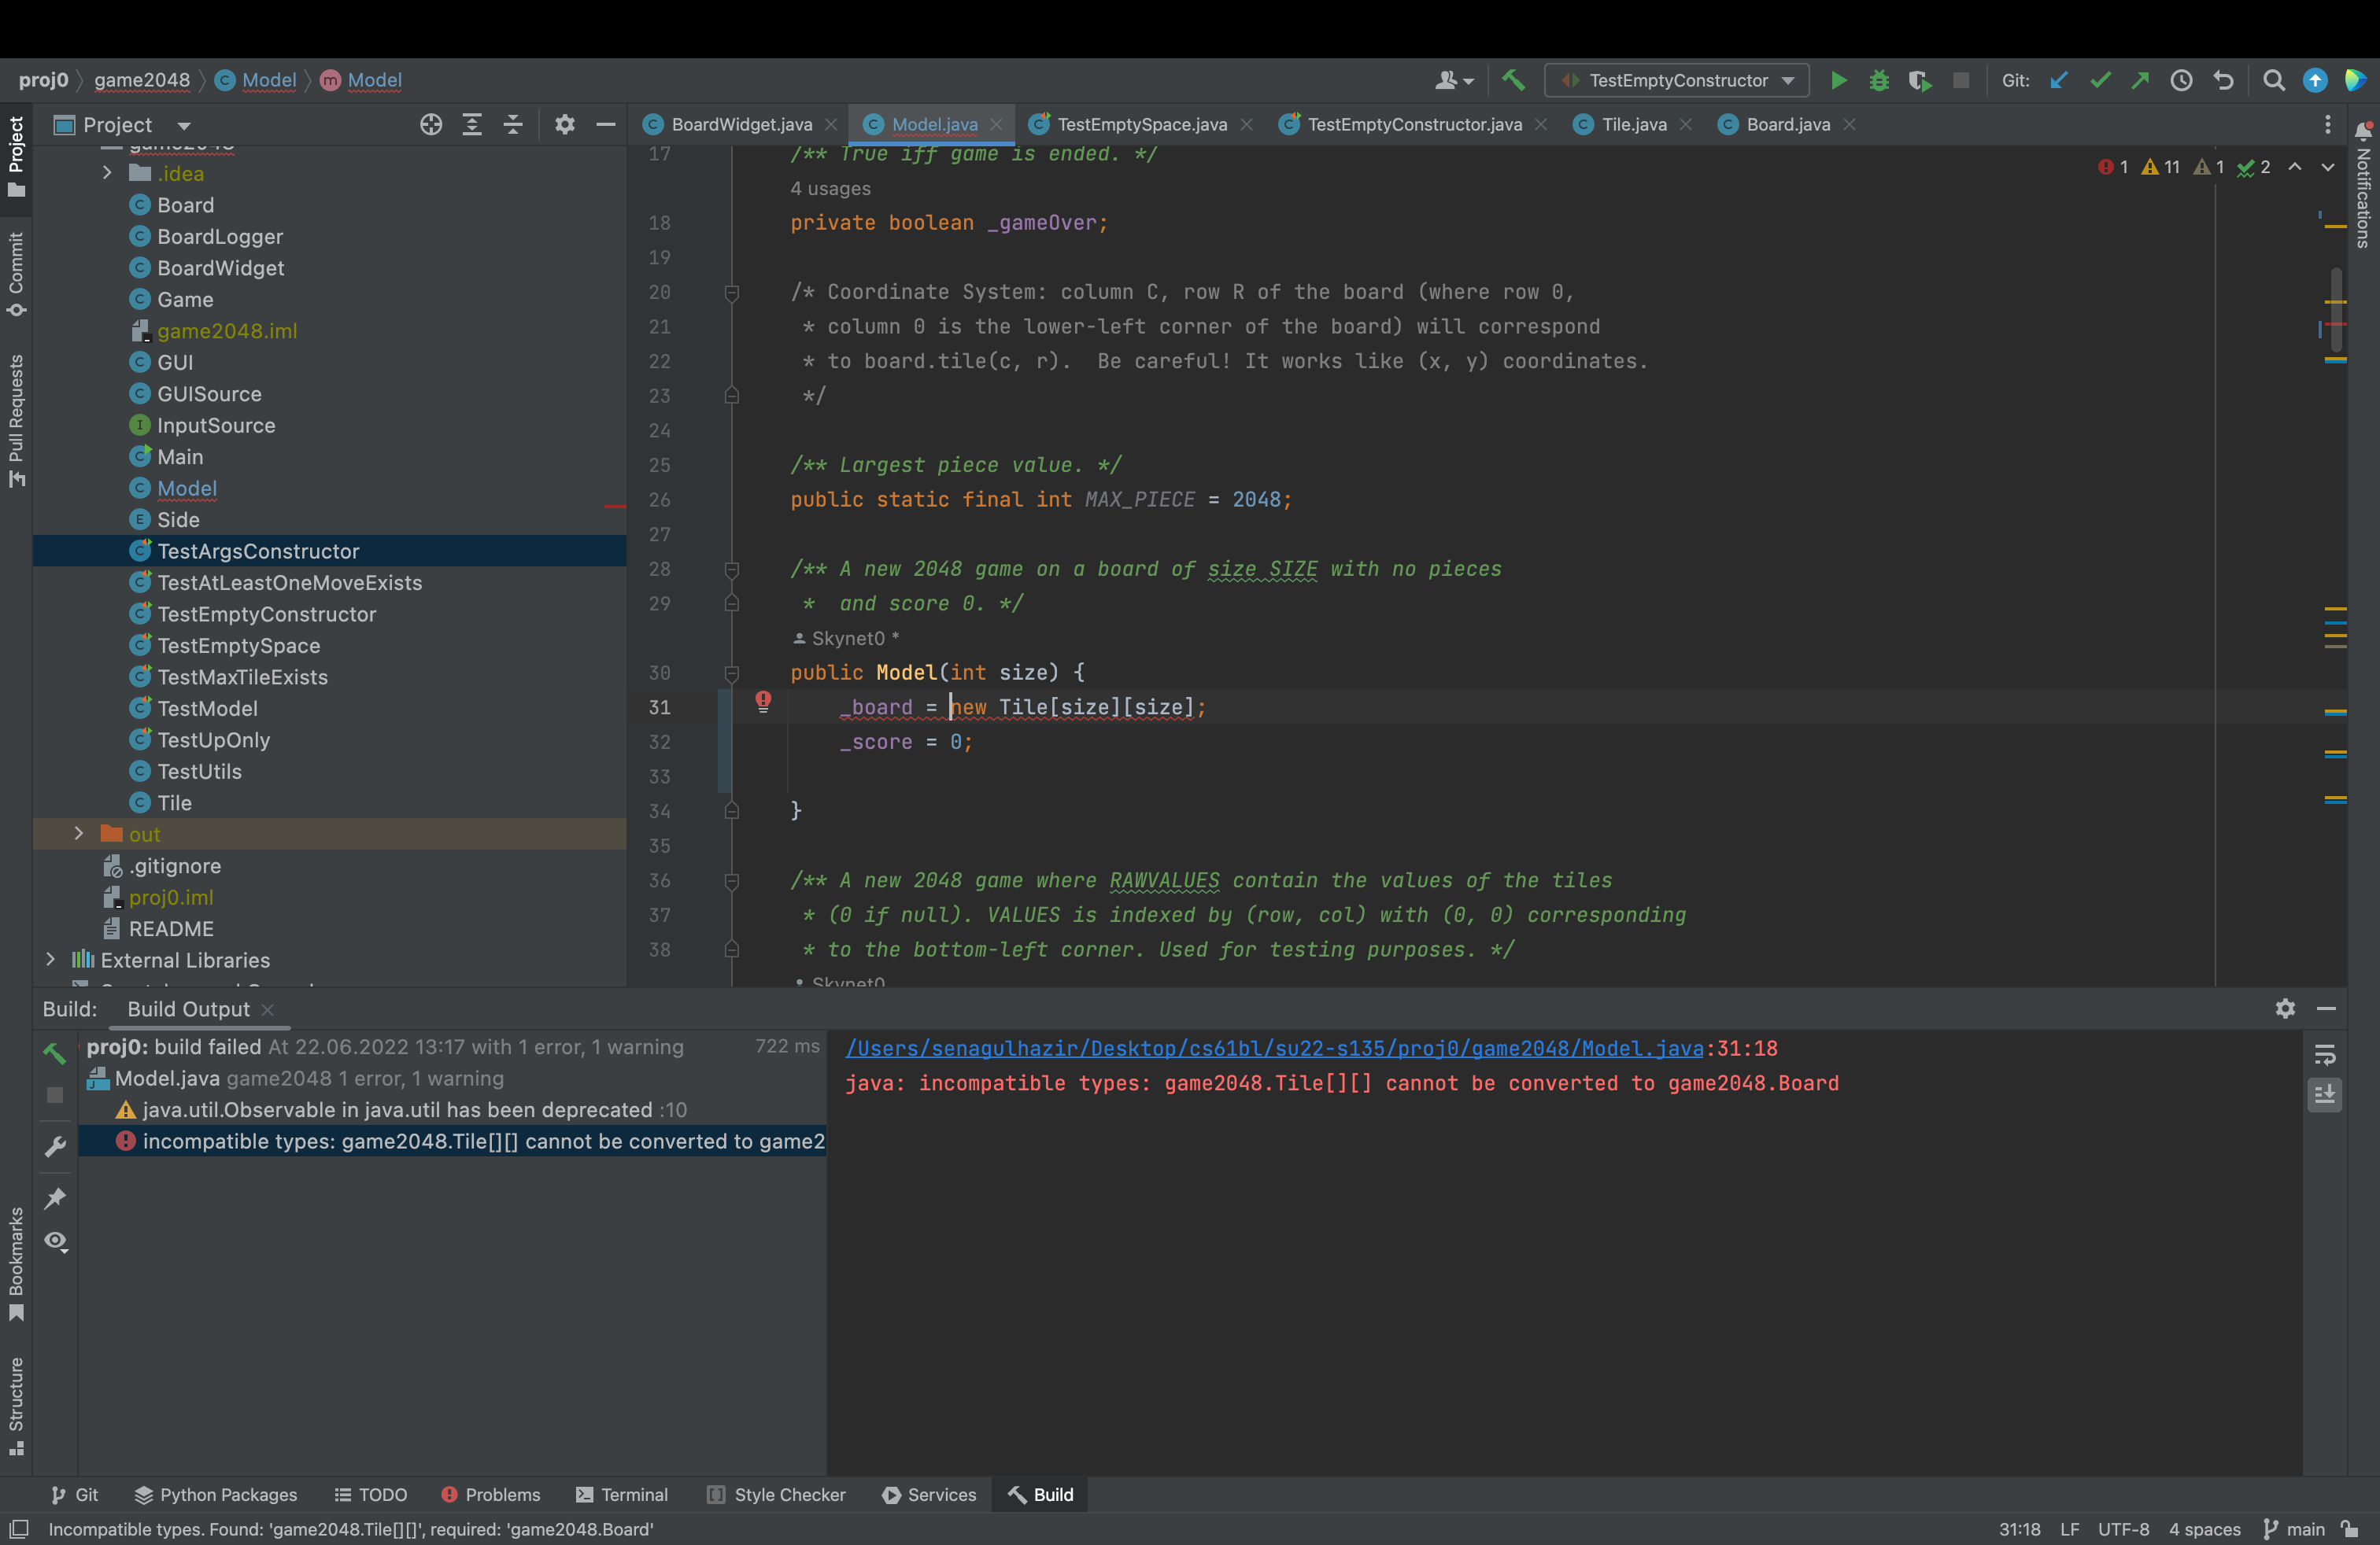Expand the out folder
The image size is (2380, 1545).
79,833
